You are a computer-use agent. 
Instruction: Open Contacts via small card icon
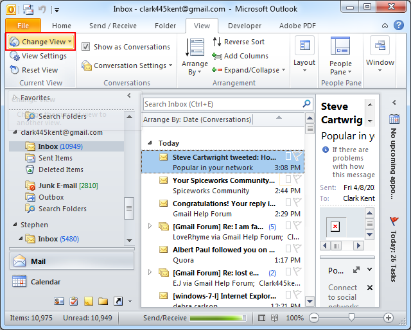tap(59, 301)
